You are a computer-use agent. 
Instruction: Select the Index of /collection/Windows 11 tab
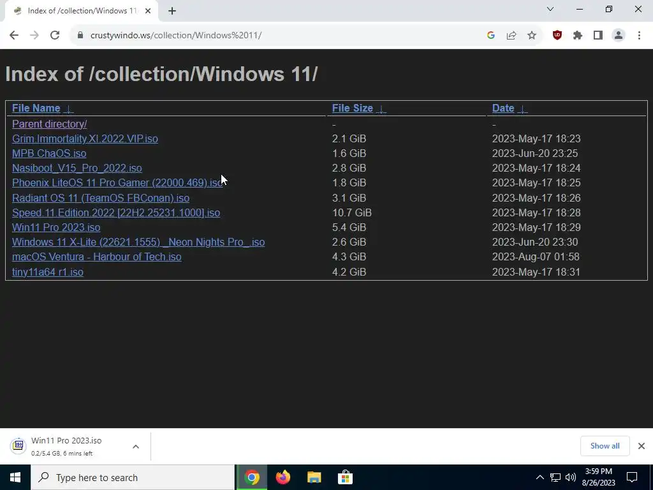pos(81,11)
